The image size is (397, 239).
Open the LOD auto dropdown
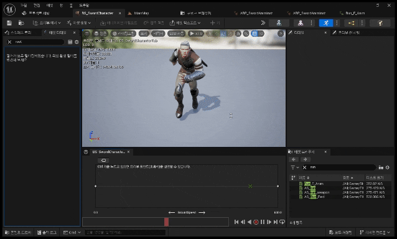click(x=176, y=34)
